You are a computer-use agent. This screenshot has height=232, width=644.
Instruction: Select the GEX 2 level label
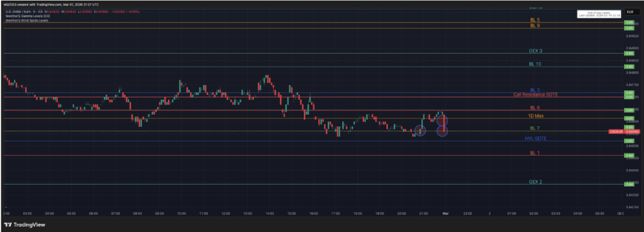[x=536, y=182]
